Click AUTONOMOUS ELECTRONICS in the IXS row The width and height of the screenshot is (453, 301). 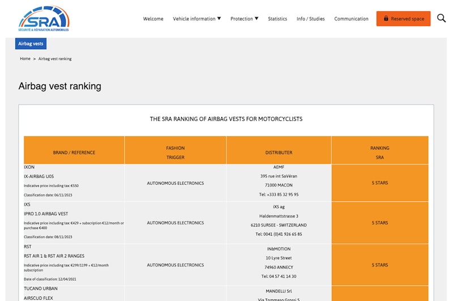(176, 223)
